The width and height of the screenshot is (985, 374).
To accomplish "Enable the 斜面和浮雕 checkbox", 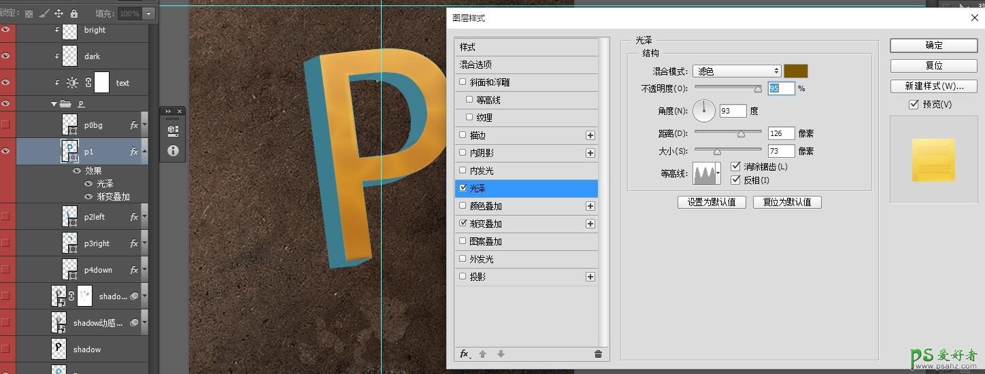I will coord(463,82).
